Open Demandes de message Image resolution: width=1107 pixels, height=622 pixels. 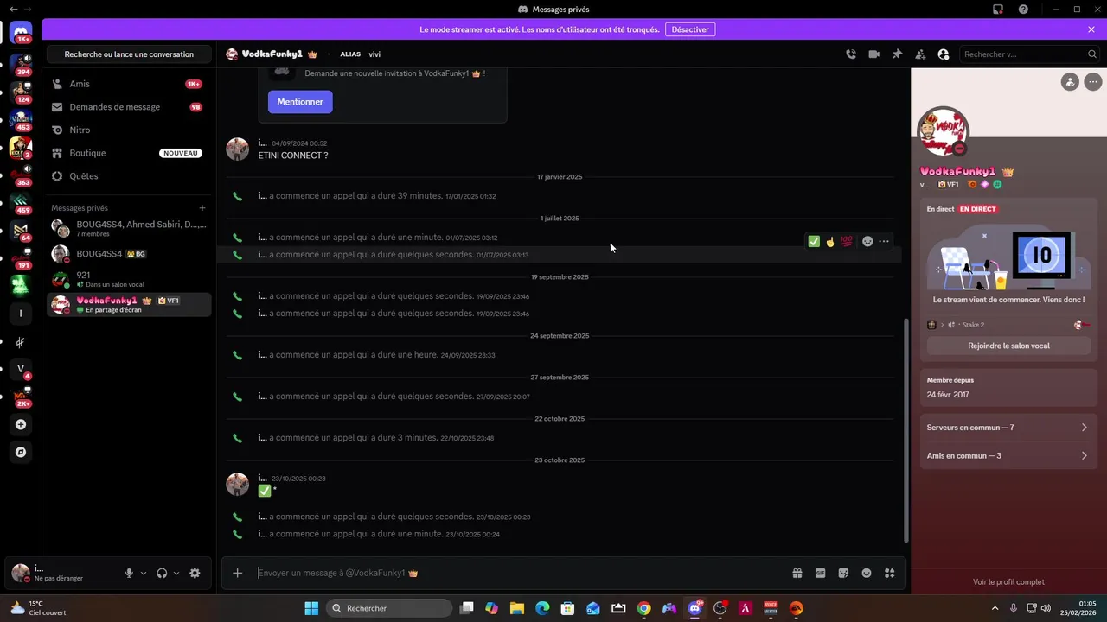tap(129, 107)
